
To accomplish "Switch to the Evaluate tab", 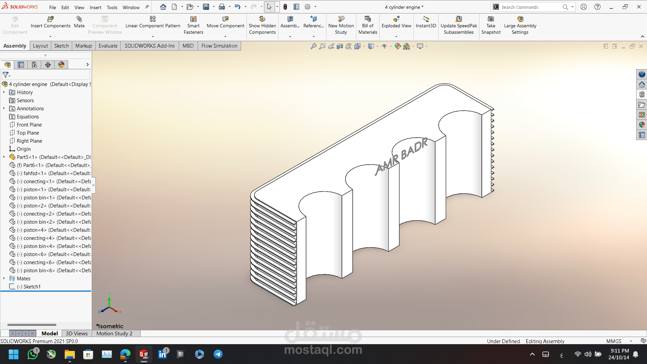I will click(x=108, y=46).
